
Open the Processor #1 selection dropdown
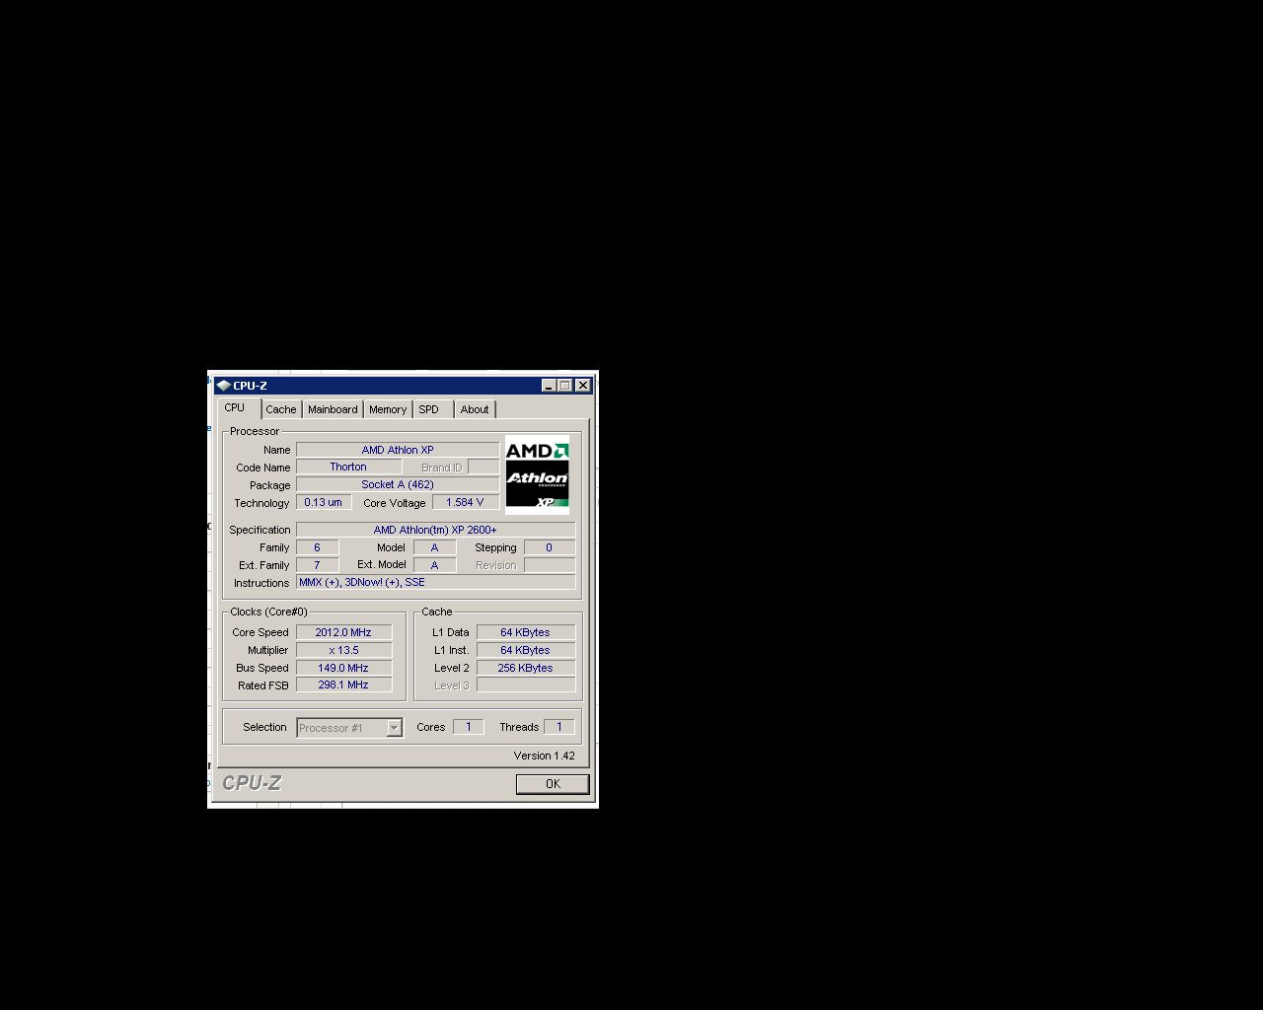[x=349, y=728]
